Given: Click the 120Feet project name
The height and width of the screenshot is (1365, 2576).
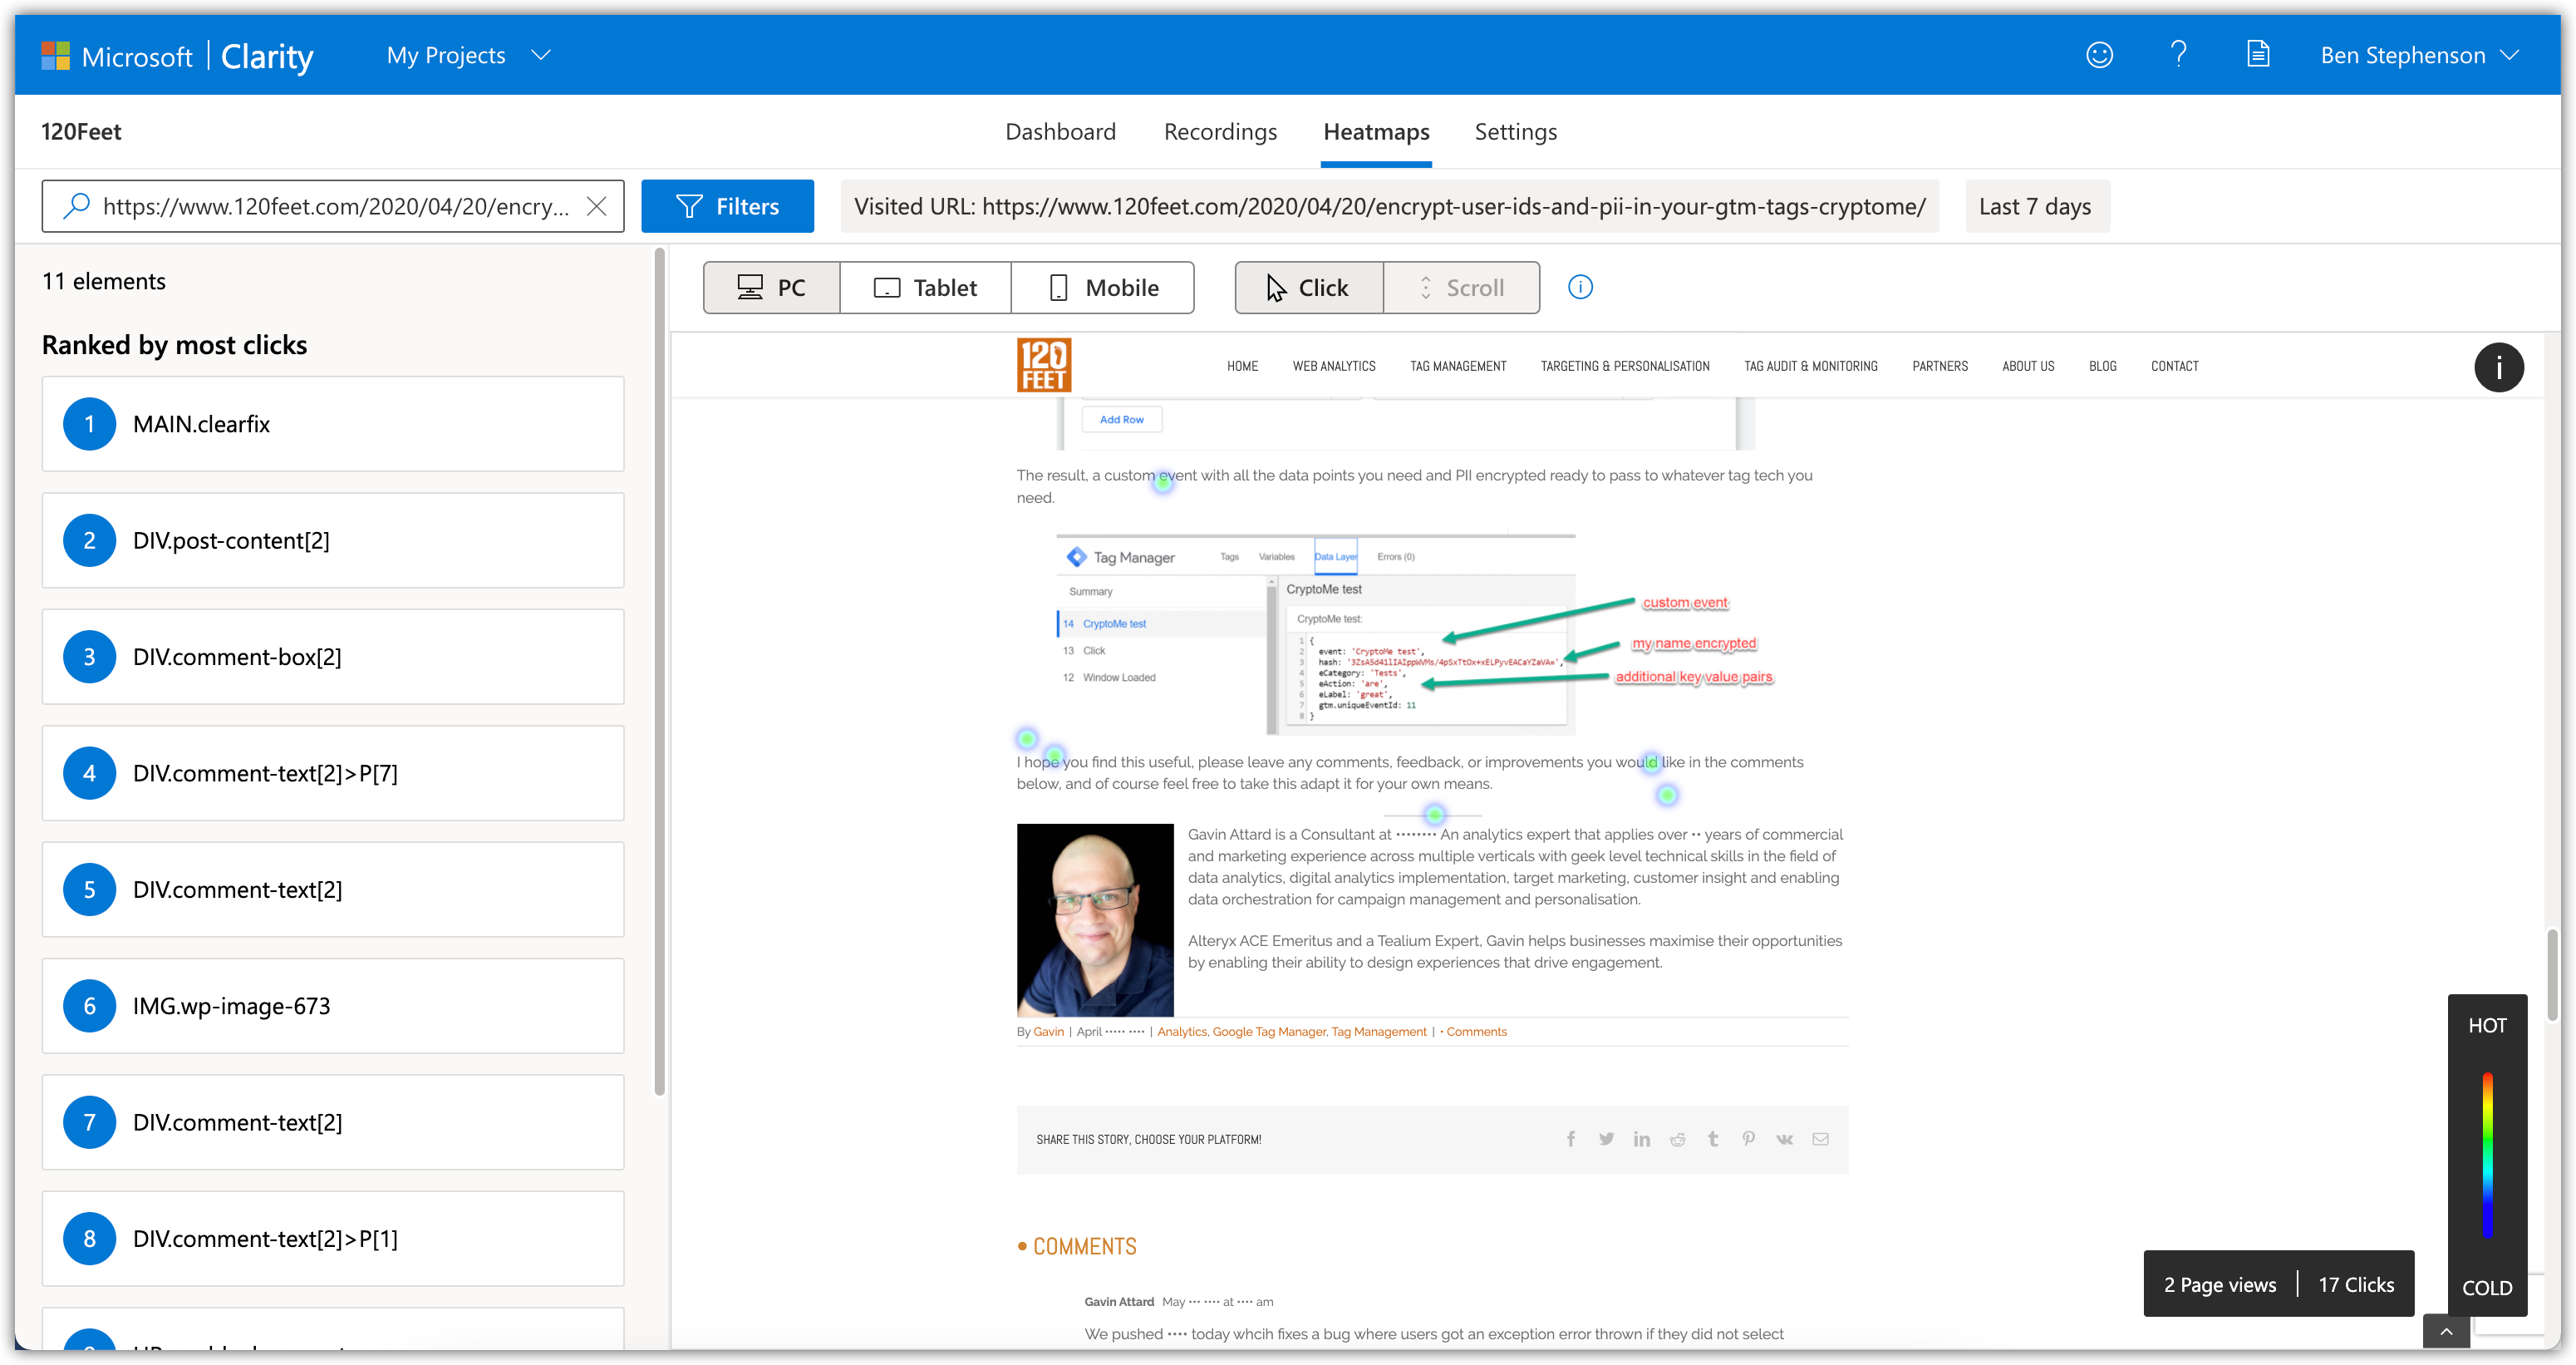Looking at the screenshot, I should pos(81,132).
